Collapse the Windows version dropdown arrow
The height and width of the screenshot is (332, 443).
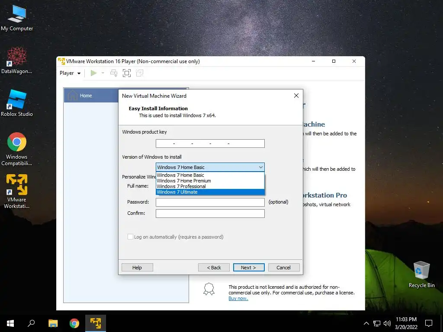[x=260, y=167]
